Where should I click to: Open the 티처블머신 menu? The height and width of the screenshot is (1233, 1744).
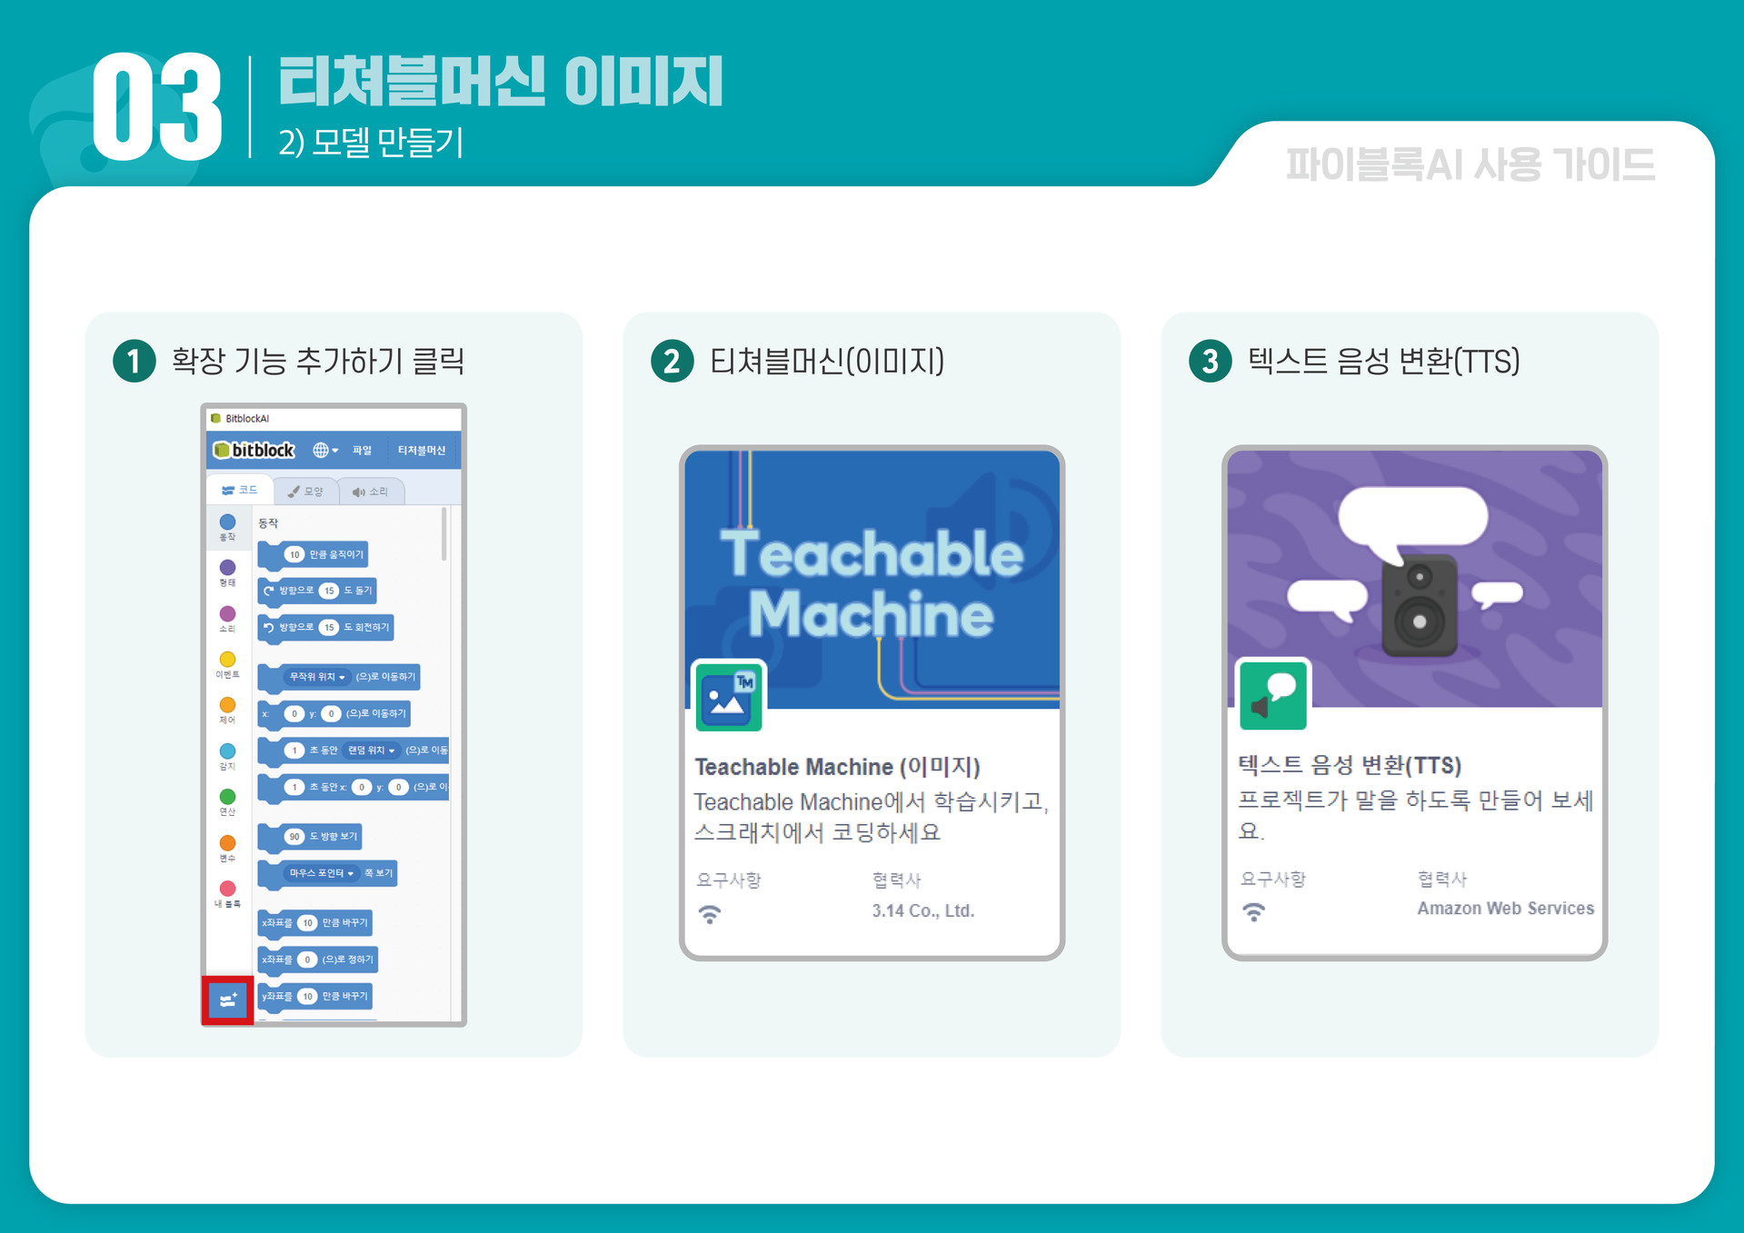pos(422,451)
